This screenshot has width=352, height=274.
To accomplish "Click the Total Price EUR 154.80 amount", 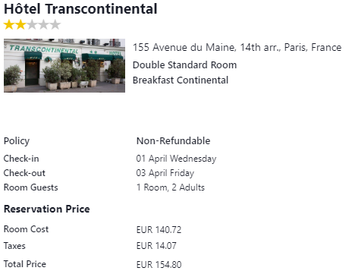I will [x=159, y=265].
